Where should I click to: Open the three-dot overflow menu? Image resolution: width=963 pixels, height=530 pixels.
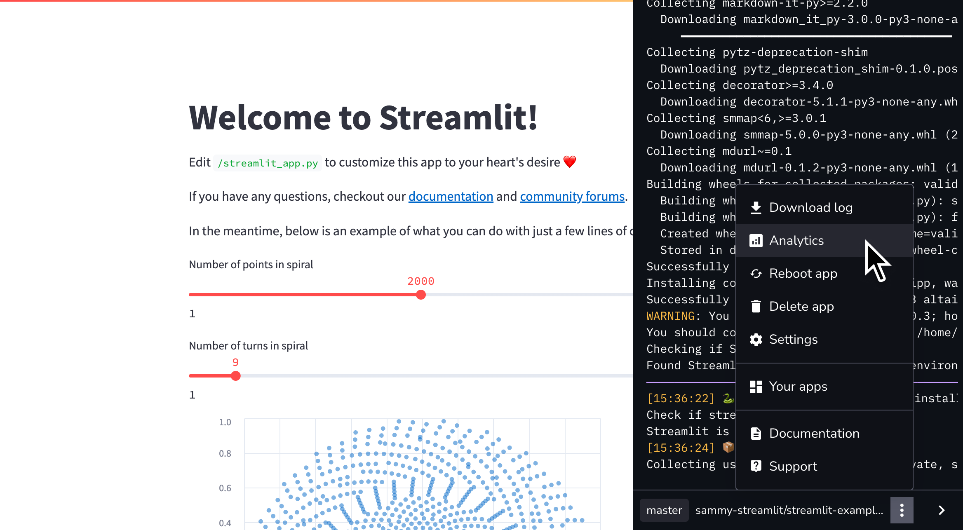tap(902, 510)
